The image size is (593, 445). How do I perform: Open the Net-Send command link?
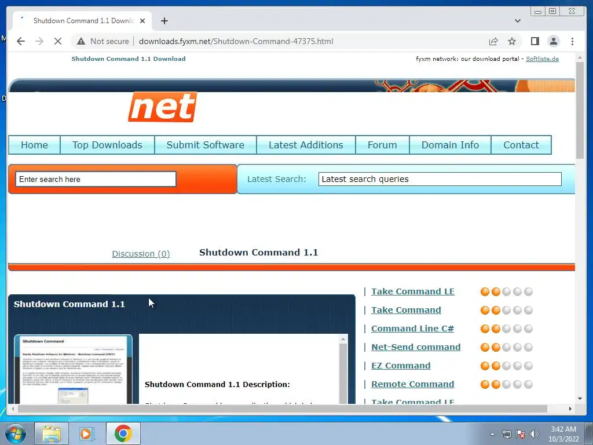click(416, 347)
